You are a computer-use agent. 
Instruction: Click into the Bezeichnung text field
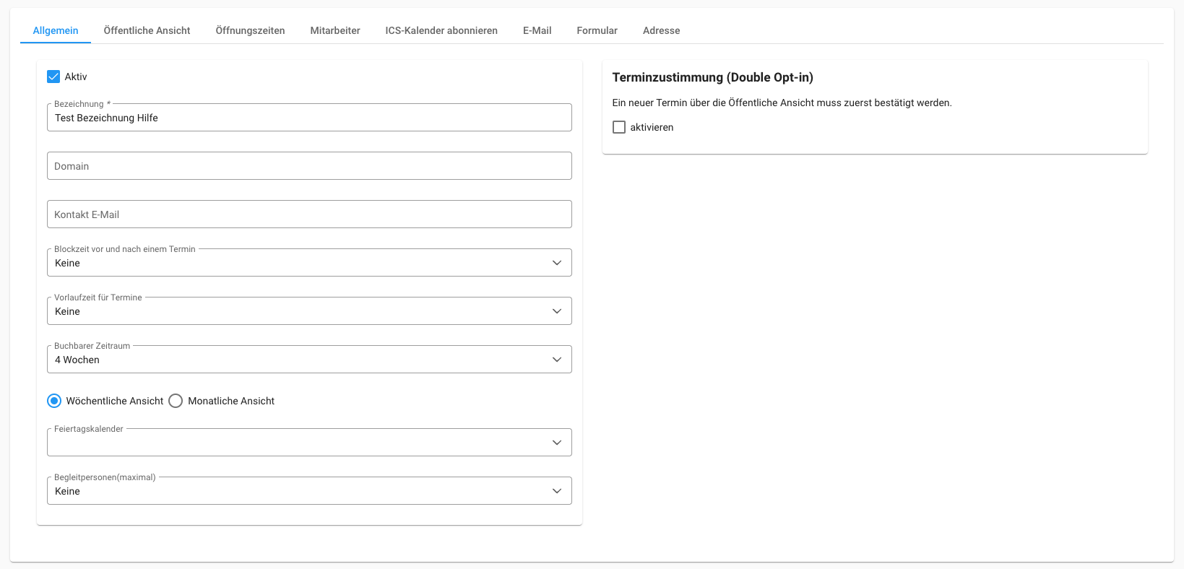(x=309, y=118)
